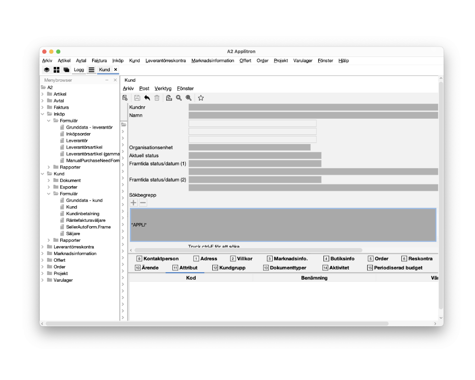Remove a Sökbegrepp row with minus button

[x=143, y=203]
